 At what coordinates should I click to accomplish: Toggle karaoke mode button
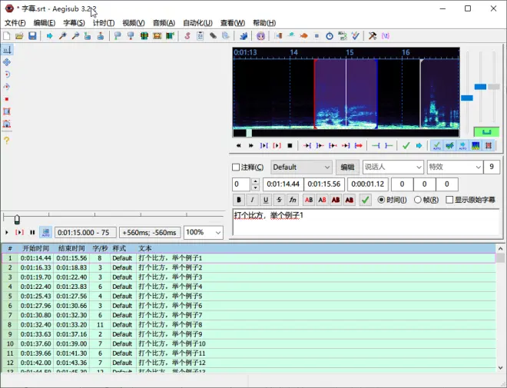click(x=489, y=146)
